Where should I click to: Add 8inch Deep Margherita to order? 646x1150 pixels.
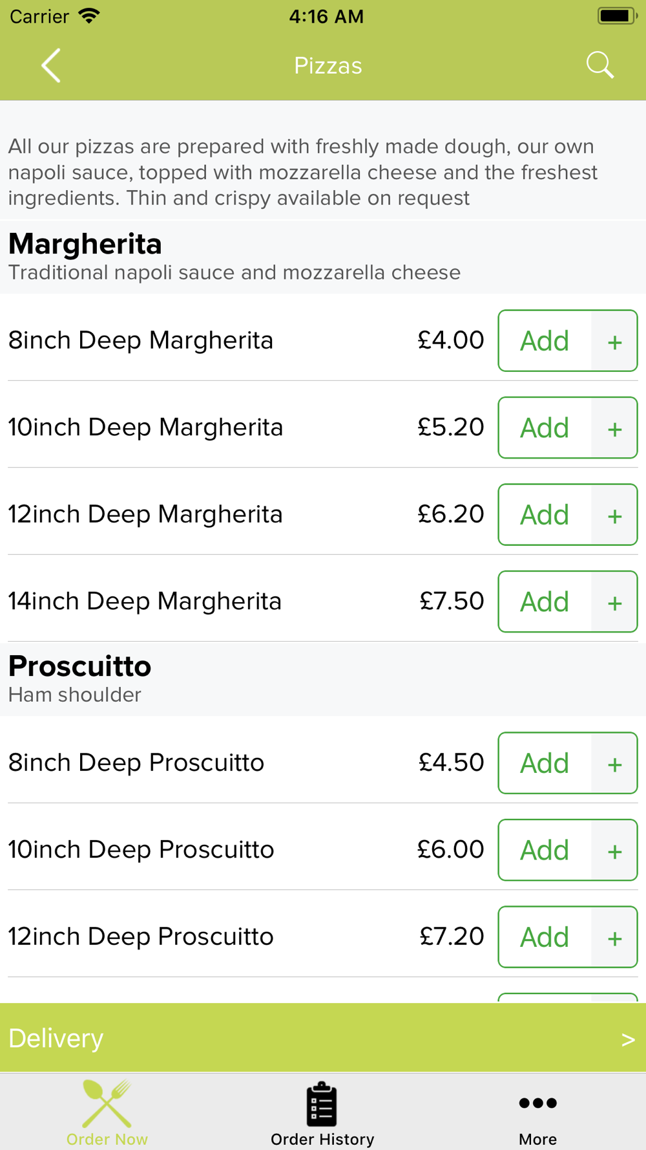coord(545,341)
